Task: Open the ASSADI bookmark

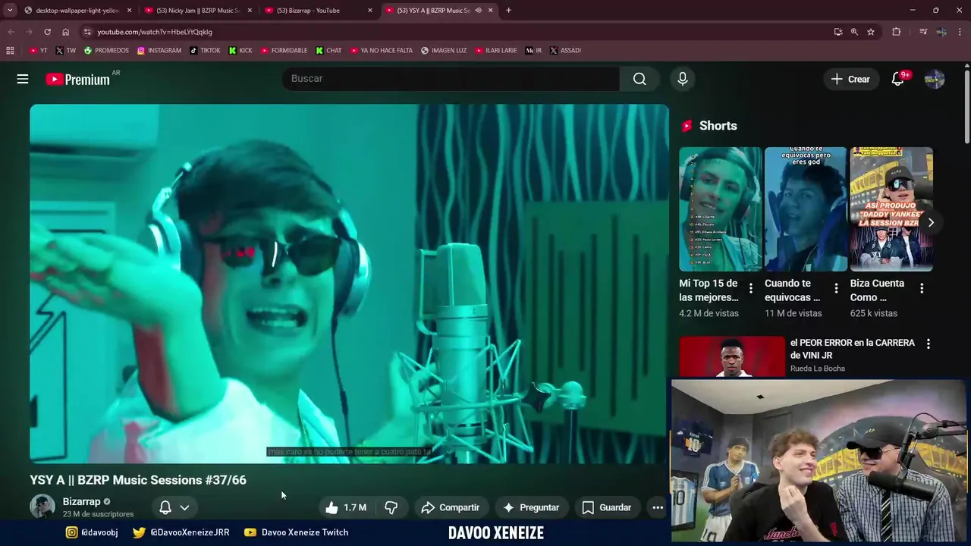Action: point(565,51)
